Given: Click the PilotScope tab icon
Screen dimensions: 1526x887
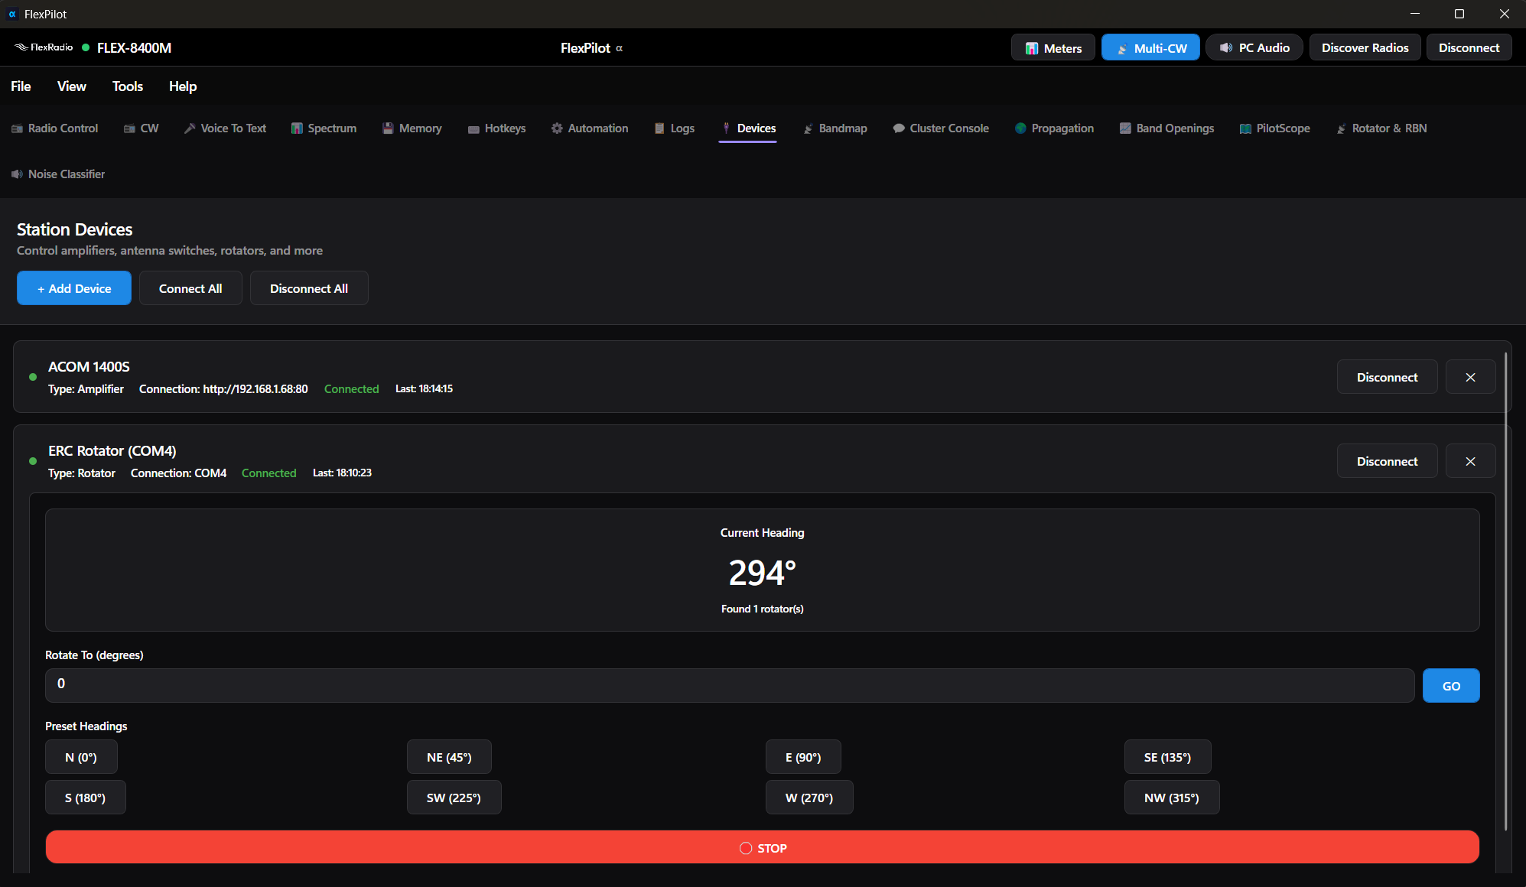Looking at the screenshot, I should pos(1245,128).
